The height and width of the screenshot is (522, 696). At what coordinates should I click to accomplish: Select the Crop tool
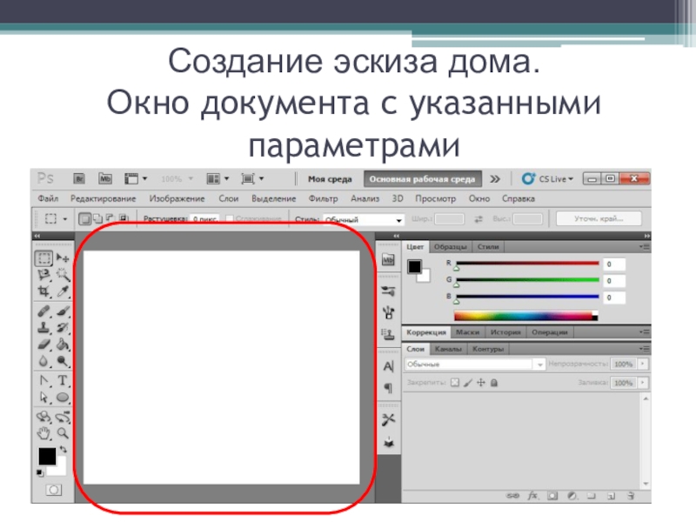(x=43, y=291)
